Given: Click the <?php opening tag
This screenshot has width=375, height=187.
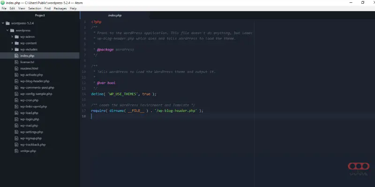Looking at the screenshot, I should point(97,22).
